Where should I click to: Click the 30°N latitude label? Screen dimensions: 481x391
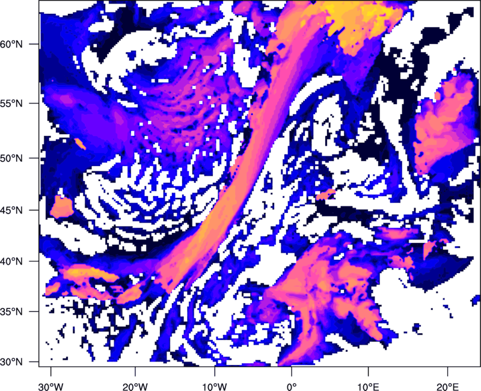tap(11, 362)
